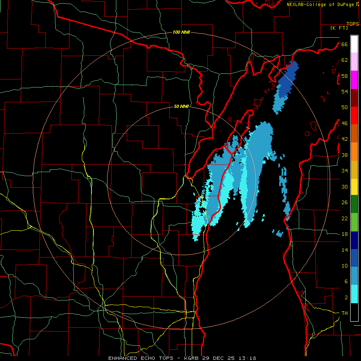Viewport: 361px width, 361px height.
Task: Click the light pink 62 kft legend swatch
Action: [354, 61]
